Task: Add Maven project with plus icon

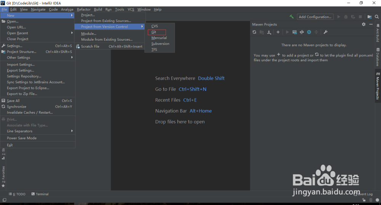Action: pyautogui.click(x=278, y=32)
